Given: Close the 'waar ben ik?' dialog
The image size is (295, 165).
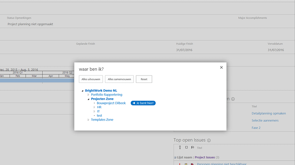Looking at the screenshot, I should (221, 68).
